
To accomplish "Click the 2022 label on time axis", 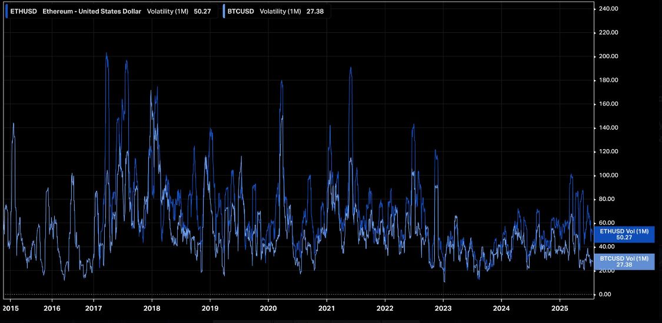I will (385, 308).
